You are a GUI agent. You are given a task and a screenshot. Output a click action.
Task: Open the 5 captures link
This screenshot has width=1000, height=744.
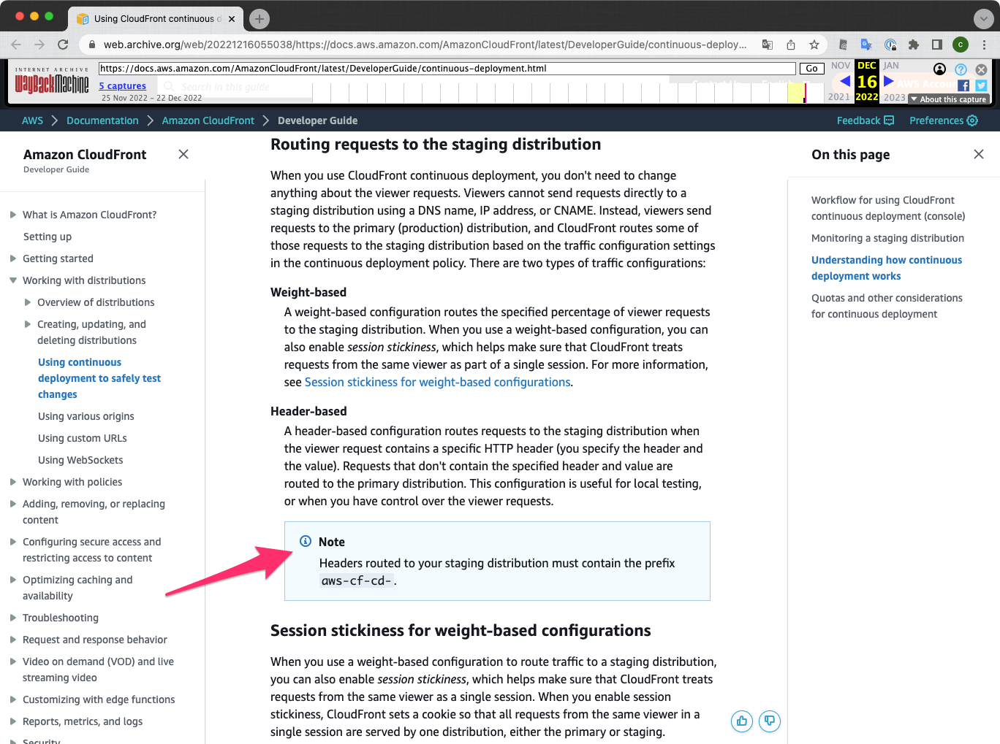[x=123, y=86]
